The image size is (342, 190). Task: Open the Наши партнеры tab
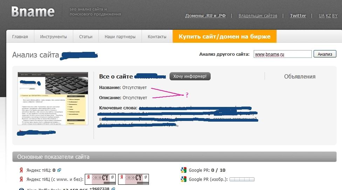pyautogui.click(x=120, y=36)
